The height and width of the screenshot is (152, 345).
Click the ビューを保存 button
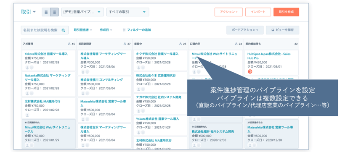[x=282, y=30]
